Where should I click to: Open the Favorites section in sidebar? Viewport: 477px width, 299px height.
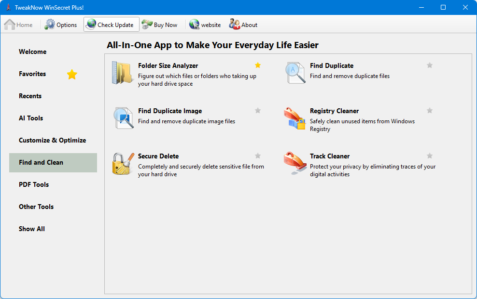32,74
